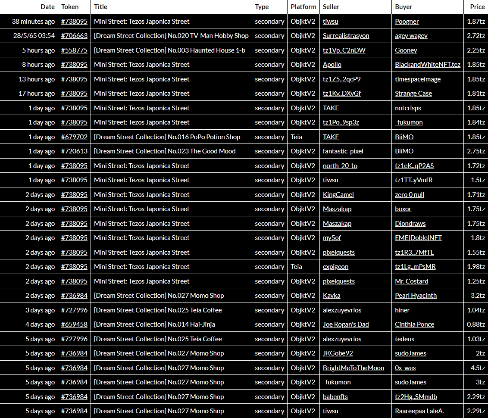
Task: Open seller tz1Kv..DXvGf profile
Action: pyautogui.click(x=342, y=94)
